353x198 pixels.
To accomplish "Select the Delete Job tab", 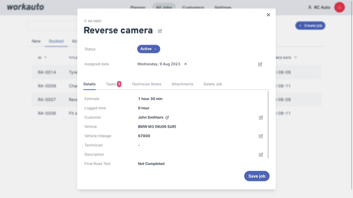I will (212, 84).
